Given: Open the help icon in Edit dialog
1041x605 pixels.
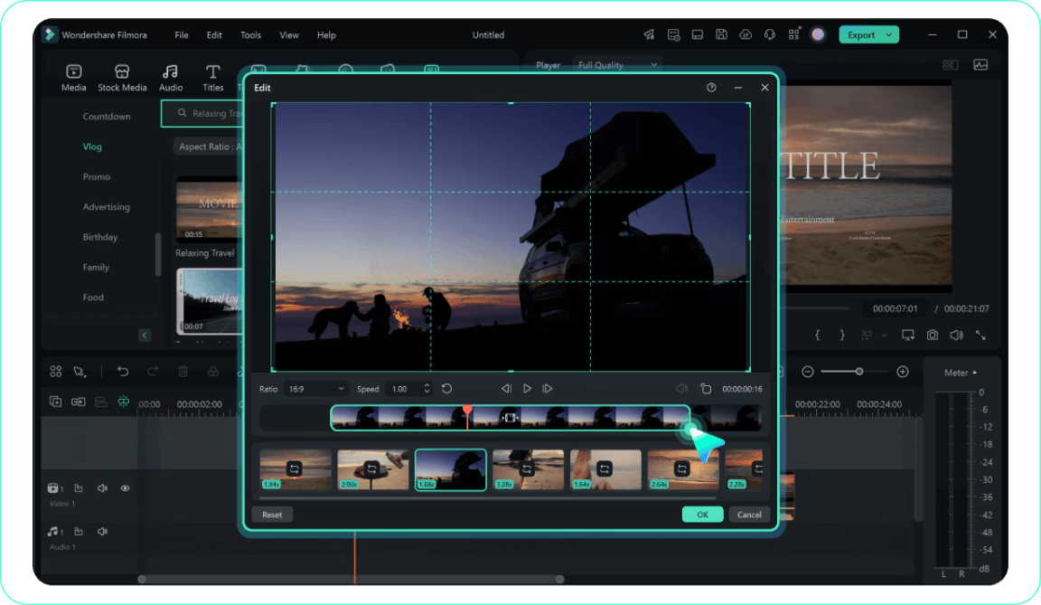Looking at the screenshot, I should pyautogui.click(x=712, y=88).
